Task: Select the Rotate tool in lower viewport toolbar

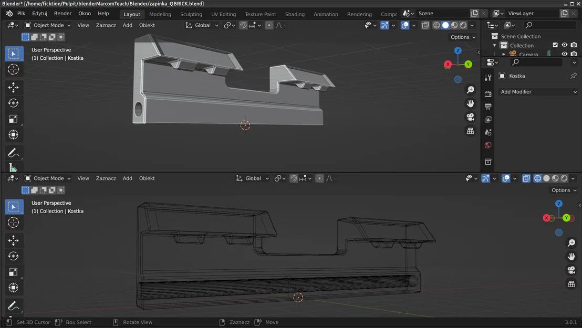Action: tap(14, 256)
